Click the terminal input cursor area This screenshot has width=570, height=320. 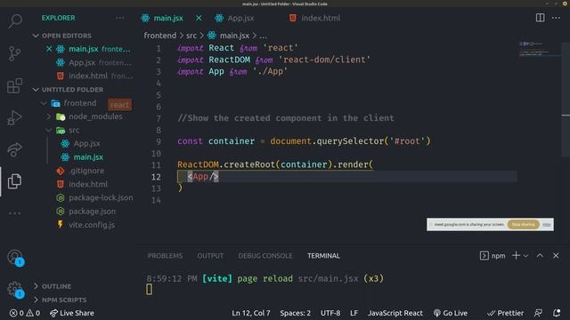[150, 290]
